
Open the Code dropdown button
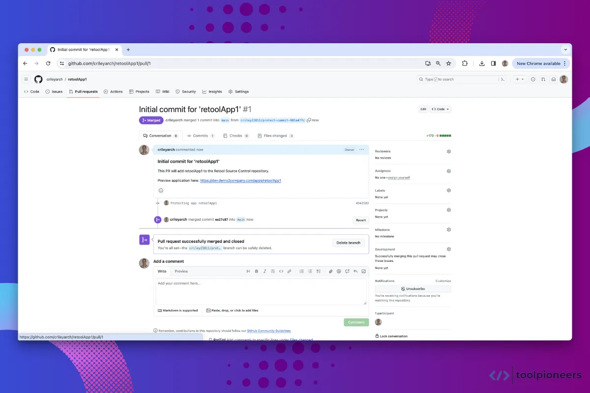pos(441,109)
